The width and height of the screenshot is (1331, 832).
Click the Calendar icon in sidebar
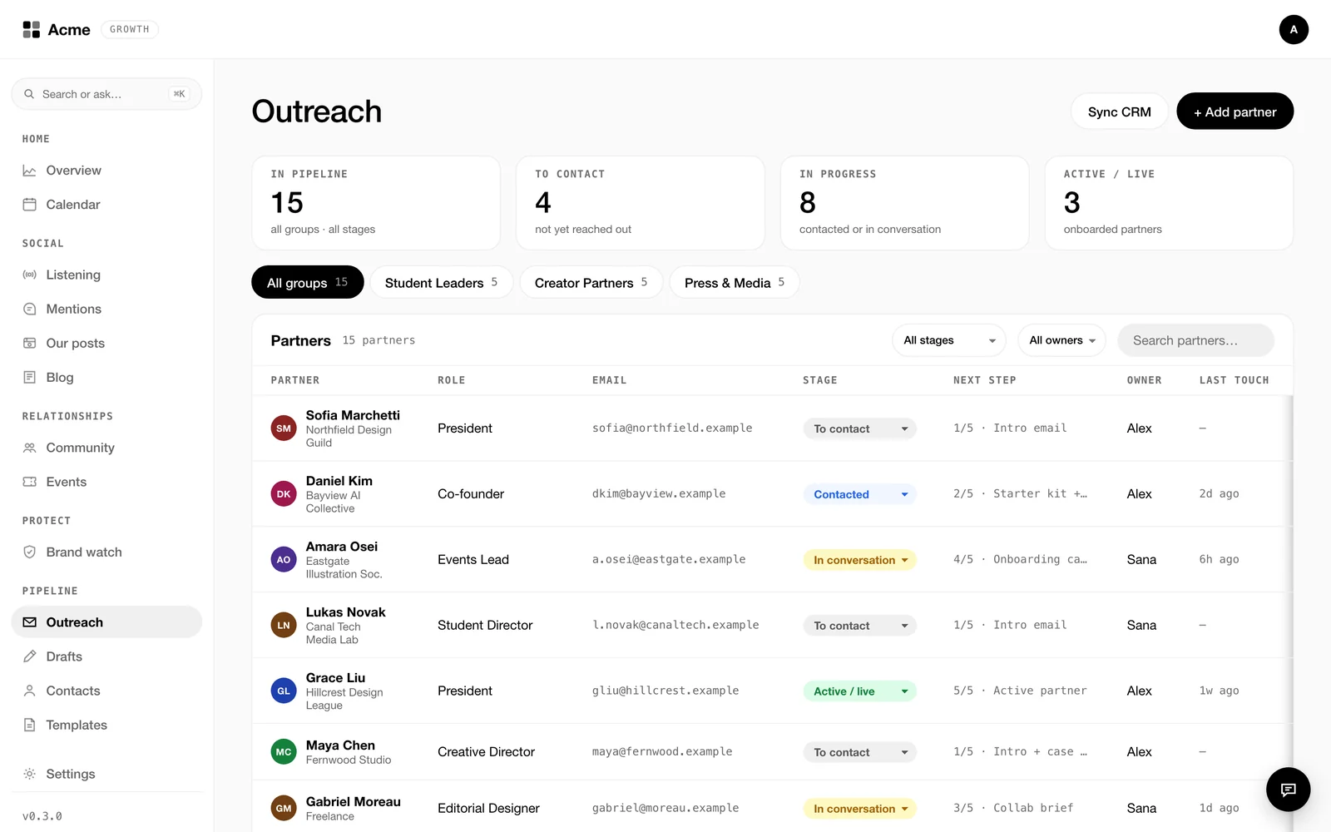[x=29, y=205]
